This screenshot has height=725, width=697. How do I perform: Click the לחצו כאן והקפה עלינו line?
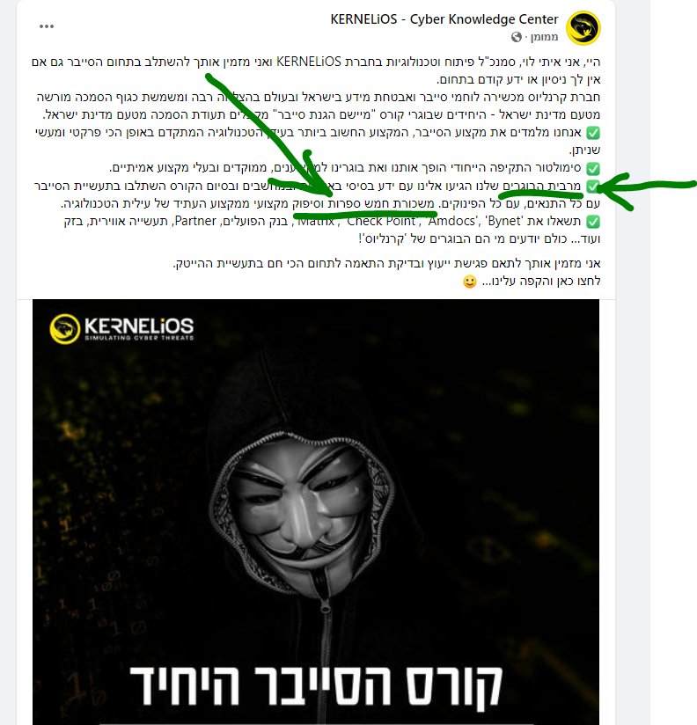click(x=541, y=282)
